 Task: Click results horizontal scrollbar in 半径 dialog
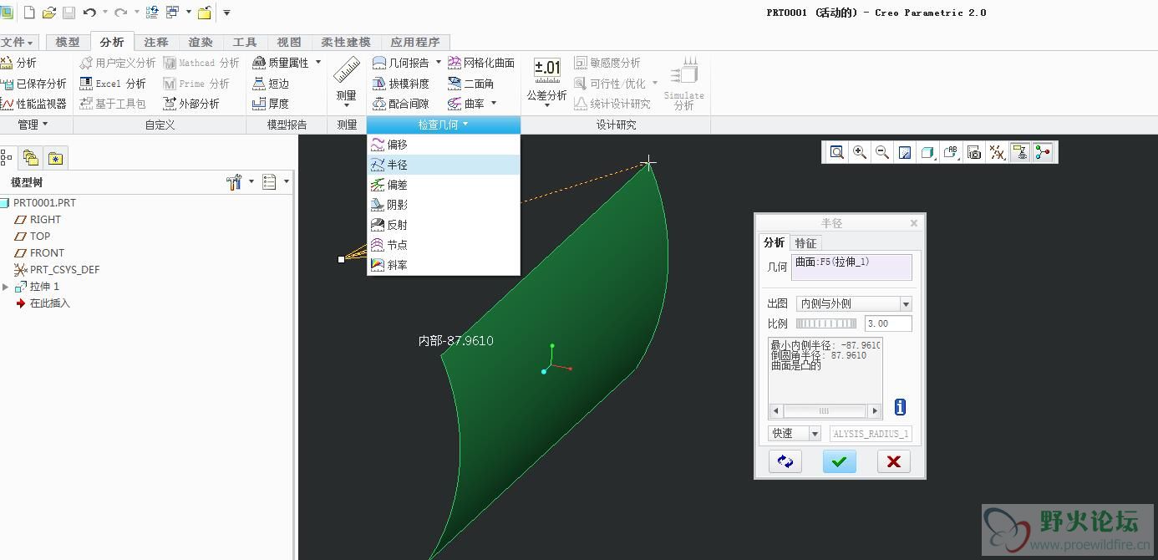(825, 411)
